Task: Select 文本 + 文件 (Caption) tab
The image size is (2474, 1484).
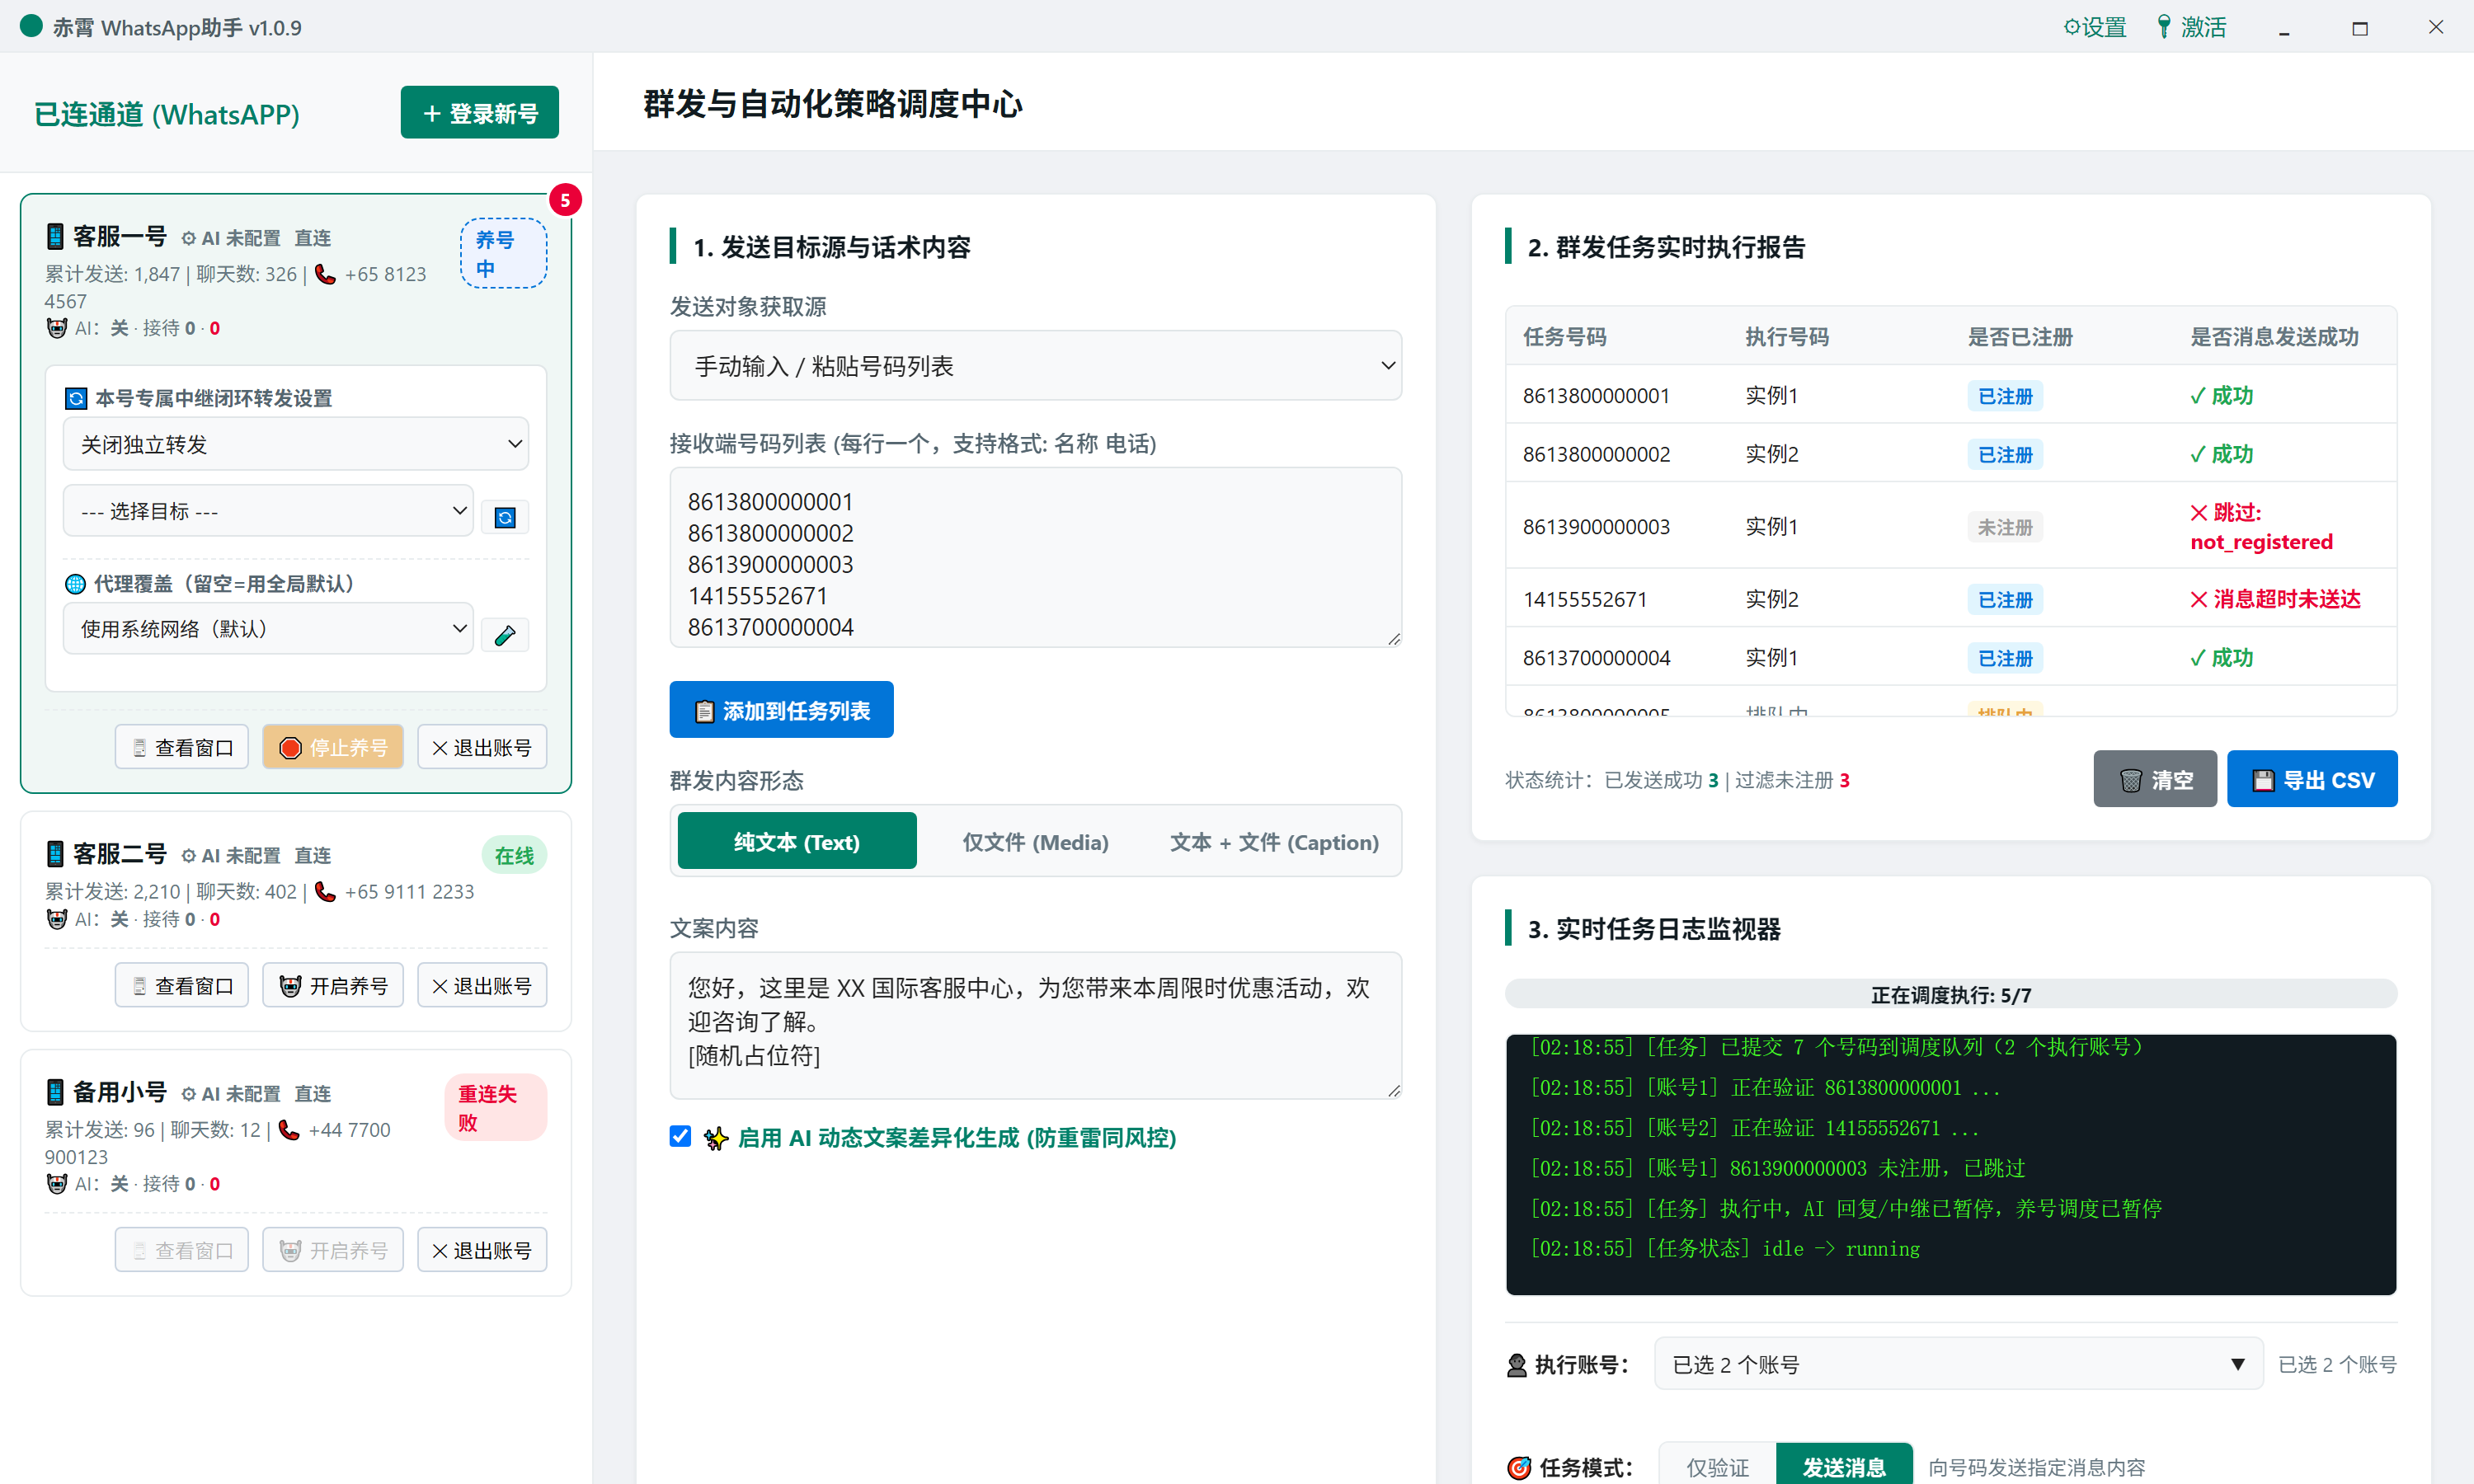Action: coord(1273,841)
